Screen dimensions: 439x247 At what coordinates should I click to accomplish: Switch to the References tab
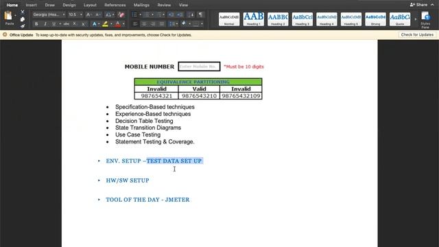(x=115, y=5)
